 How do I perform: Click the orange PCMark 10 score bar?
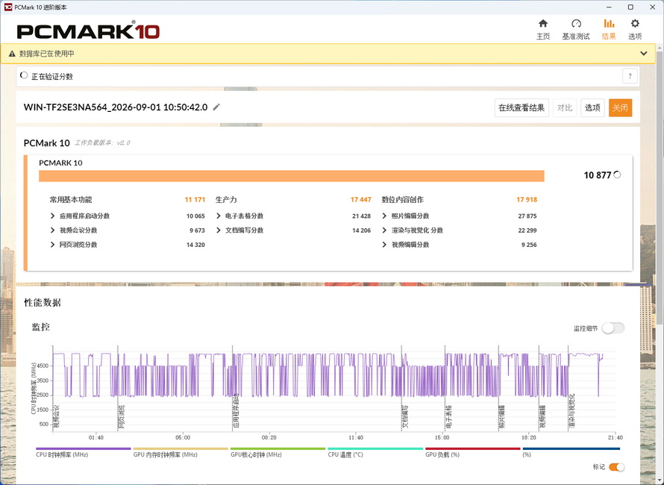click(x=292, y=176)
